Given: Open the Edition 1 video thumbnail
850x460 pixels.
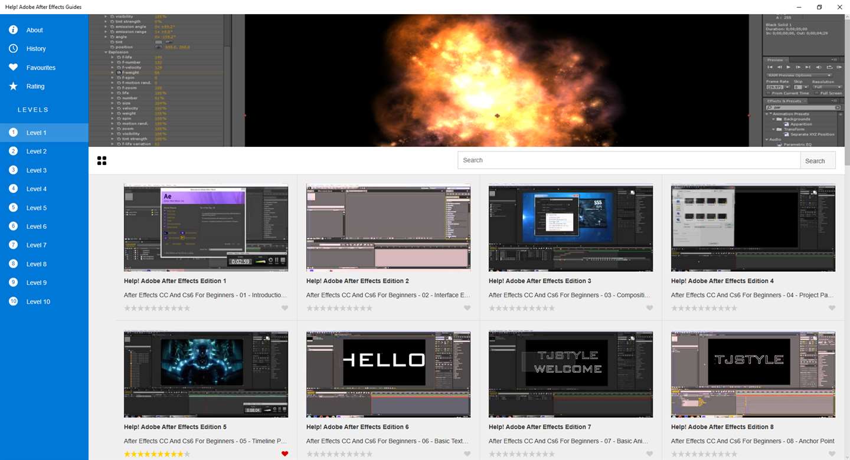Looking at the screenshot, I should click(x=206, y=228).
